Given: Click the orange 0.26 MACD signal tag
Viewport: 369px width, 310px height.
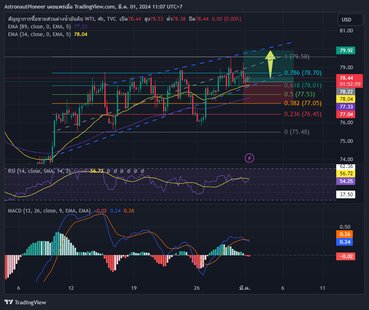Looking at the screenshot, I should click(x=345, y=234).
